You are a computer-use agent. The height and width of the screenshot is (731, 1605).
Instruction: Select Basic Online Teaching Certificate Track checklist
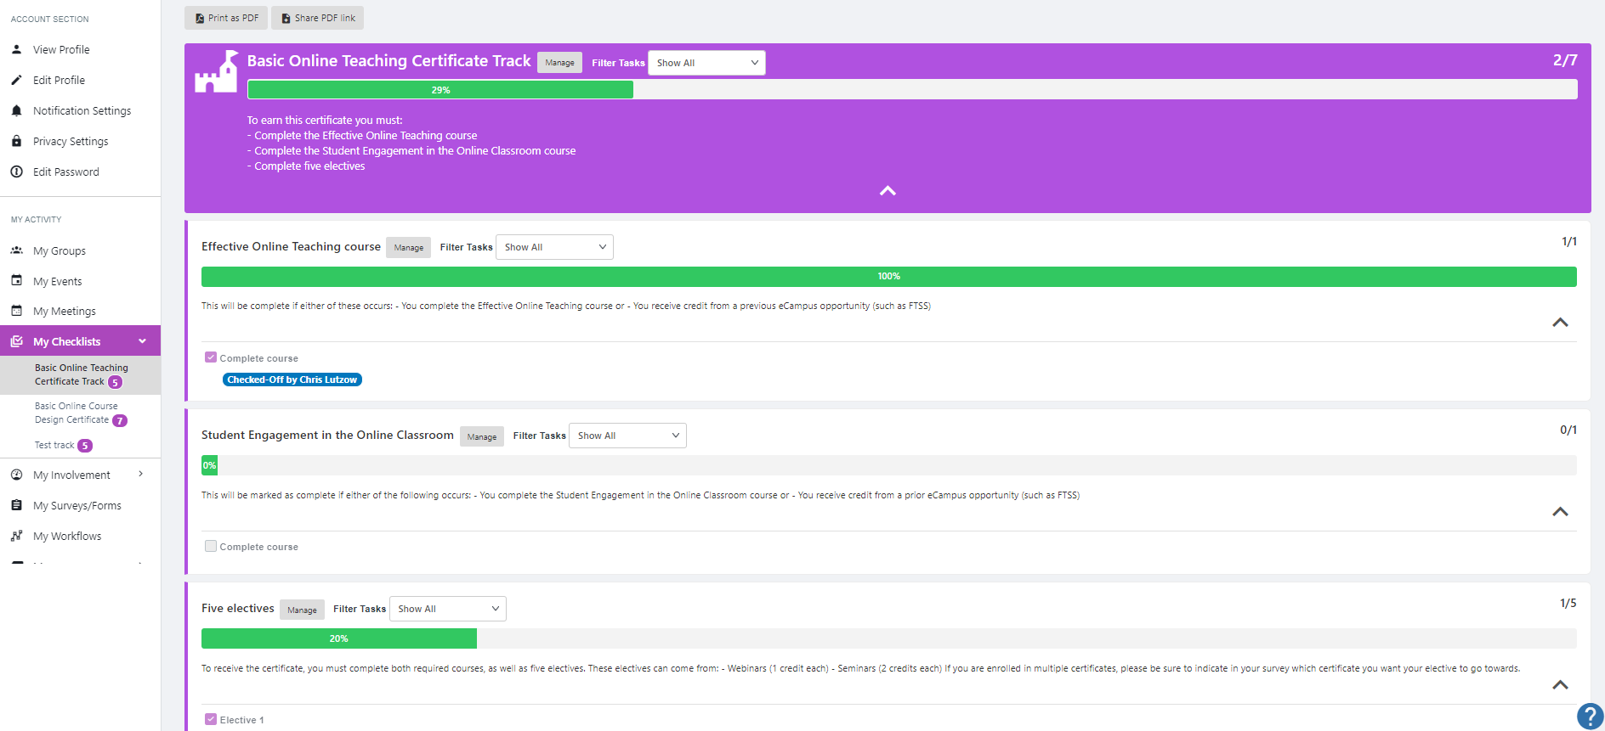pos(80,375)
